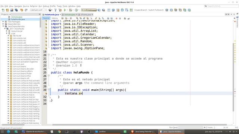Switch to the Ventana.java editor tab
The image size is (239, 134).
[x=69, y=15]
